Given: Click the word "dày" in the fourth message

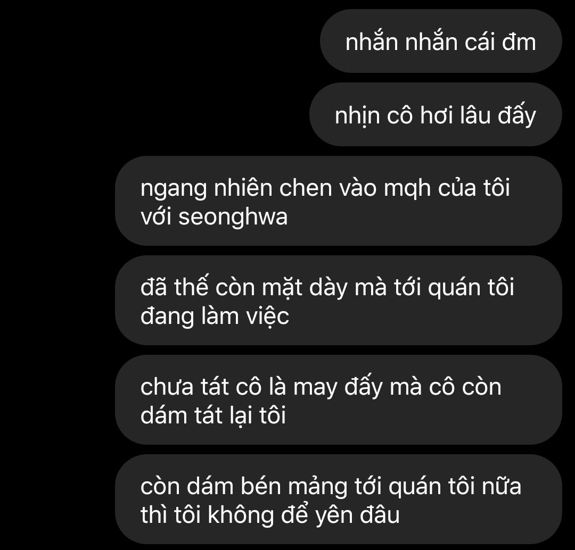Looking at the screenshot, I should [328, 289].
